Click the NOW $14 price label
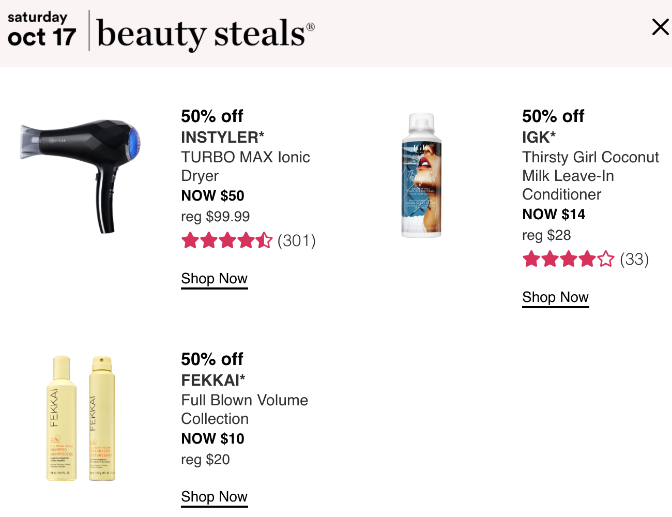This screenshot has height=517, width=672. 554,215
